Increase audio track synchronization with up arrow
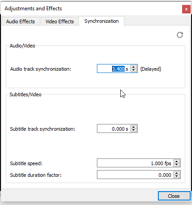This screenshot has width=192, height=205. point(134,67)
